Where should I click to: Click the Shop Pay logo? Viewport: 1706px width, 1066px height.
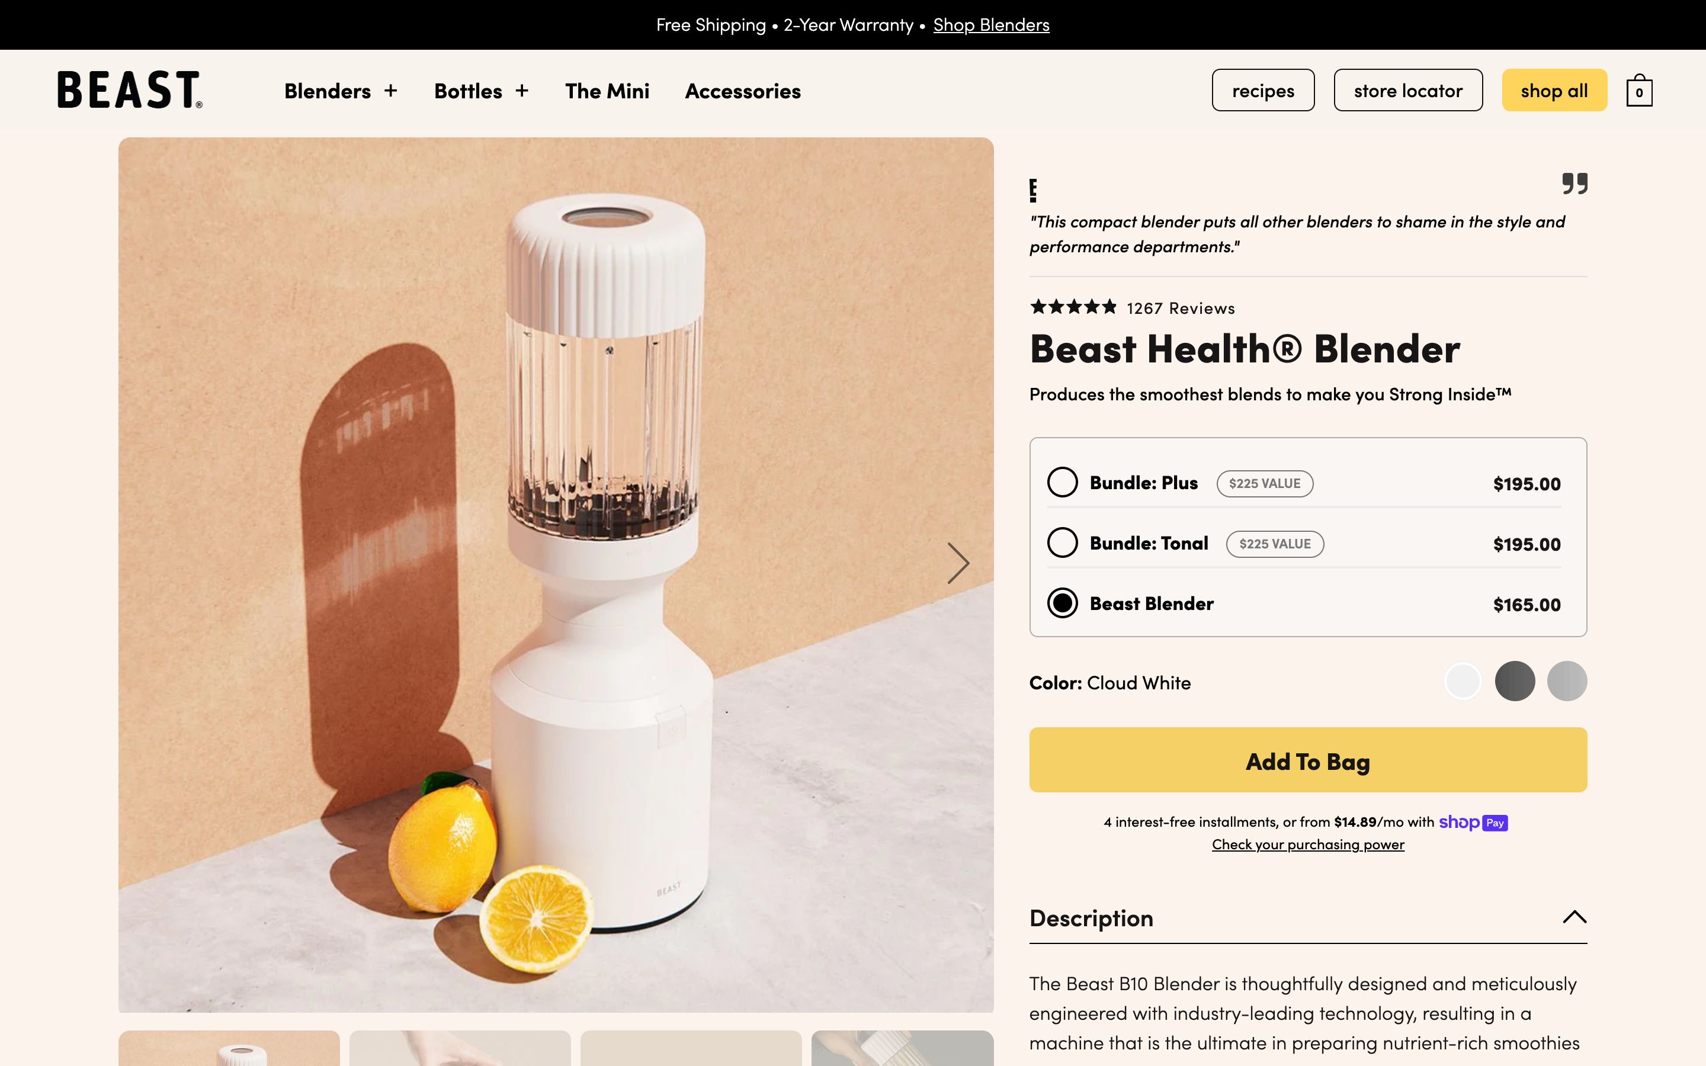1473,822
